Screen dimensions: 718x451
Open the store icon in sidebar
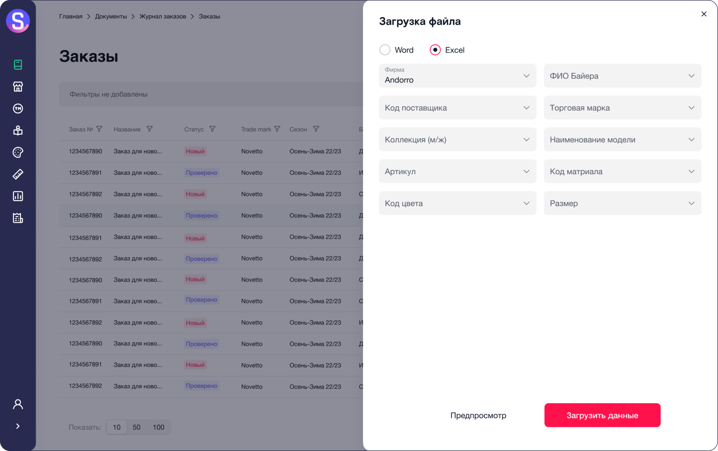(x=18, y=87)
